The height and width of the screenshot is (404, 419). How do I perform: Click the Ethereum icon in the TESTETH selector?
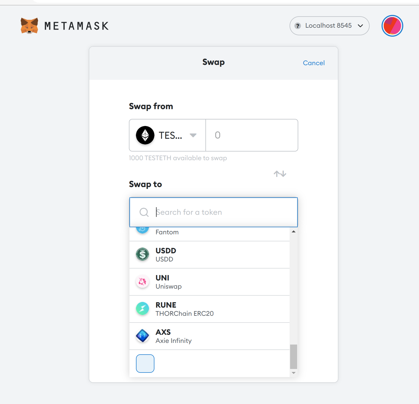pyautogui.click(x=145, y=135)
